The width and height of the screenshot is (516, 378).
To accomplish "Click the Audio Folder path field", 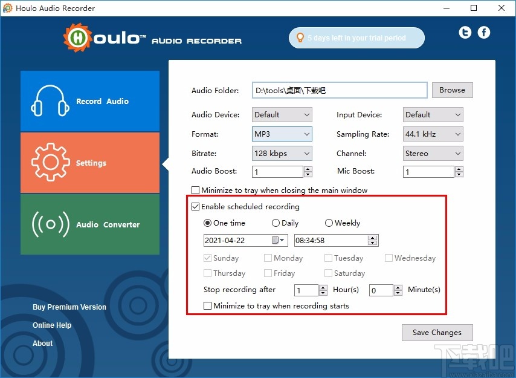I will (339, 90).
